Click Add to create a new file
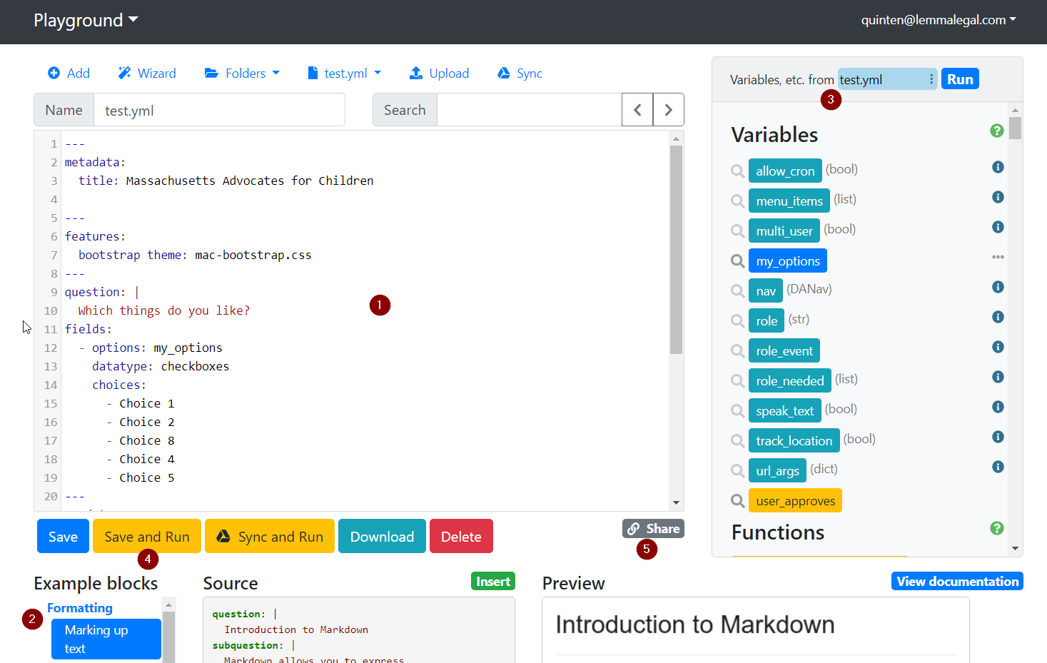 (69, 74)
